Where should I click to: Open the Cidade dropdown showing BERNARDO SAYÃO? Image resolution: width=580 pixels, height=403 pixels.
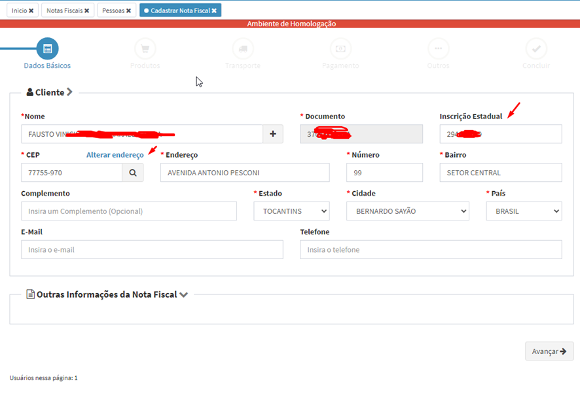[x=407, y=211]
